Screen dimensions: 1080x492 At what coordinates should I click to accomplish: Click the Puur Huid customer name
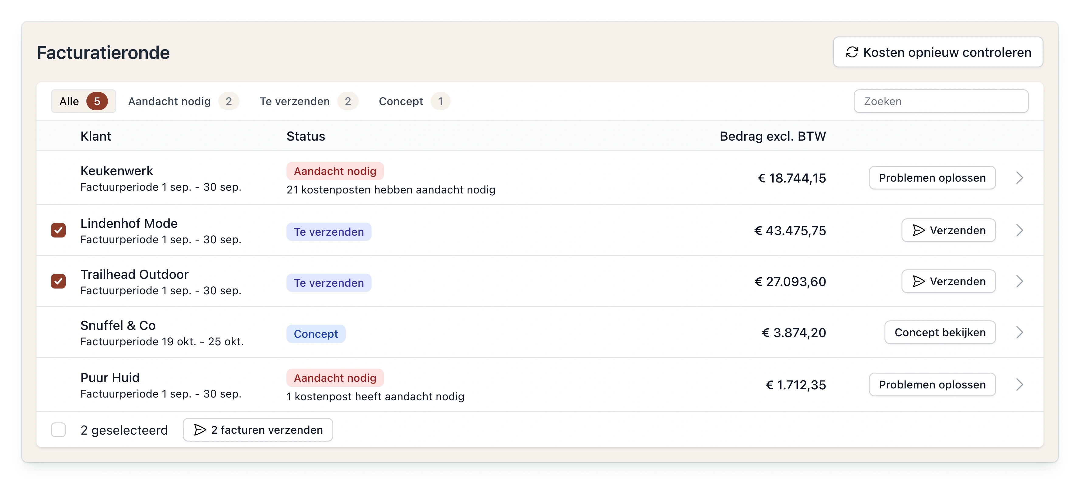pyautogui.click(x=110, y=378)
